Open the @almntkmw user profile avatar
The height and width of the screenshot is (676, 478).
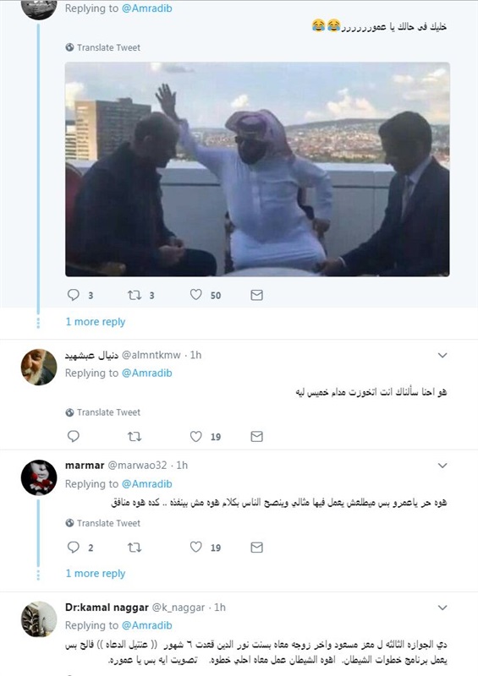point(39,367)
